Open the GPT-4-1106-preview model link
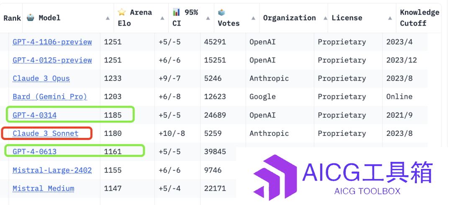 [x=52, y=42]
